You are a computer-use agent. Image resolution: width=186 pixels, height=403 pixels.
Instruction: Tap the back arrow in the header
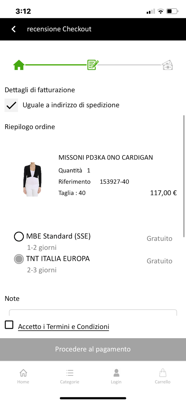tap(13, 29)
